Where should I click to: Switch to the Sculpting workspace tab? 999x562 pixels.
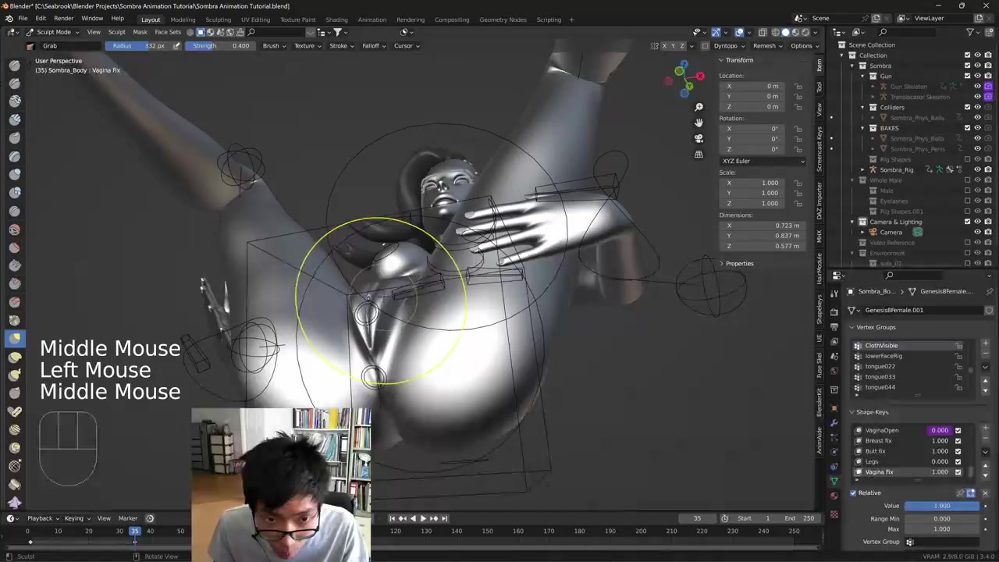[x=218, y=20]
